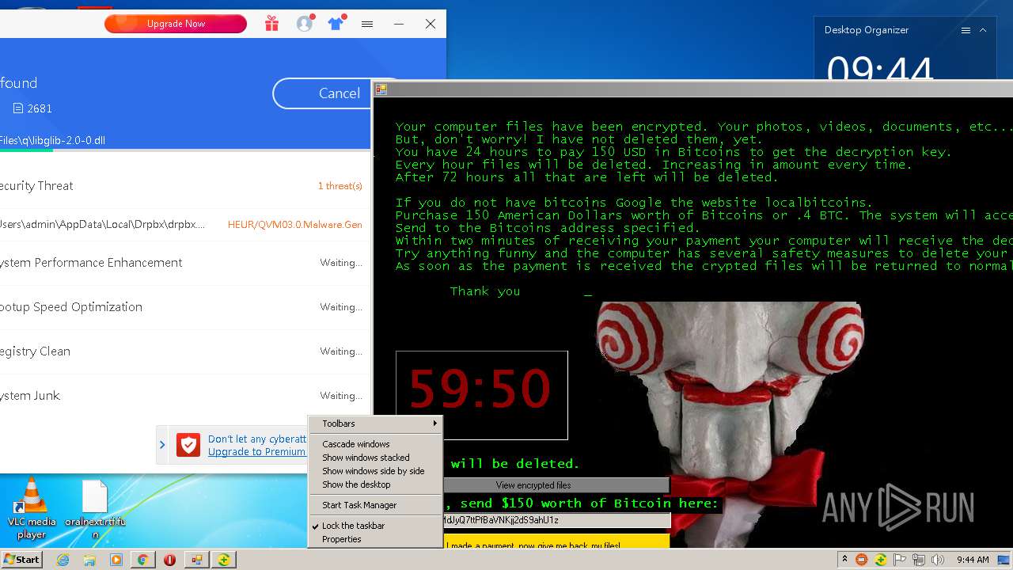Open the Windows Start menu
Image resolution: width=1013 pixels, height=570 pixels.
[21, 560]
